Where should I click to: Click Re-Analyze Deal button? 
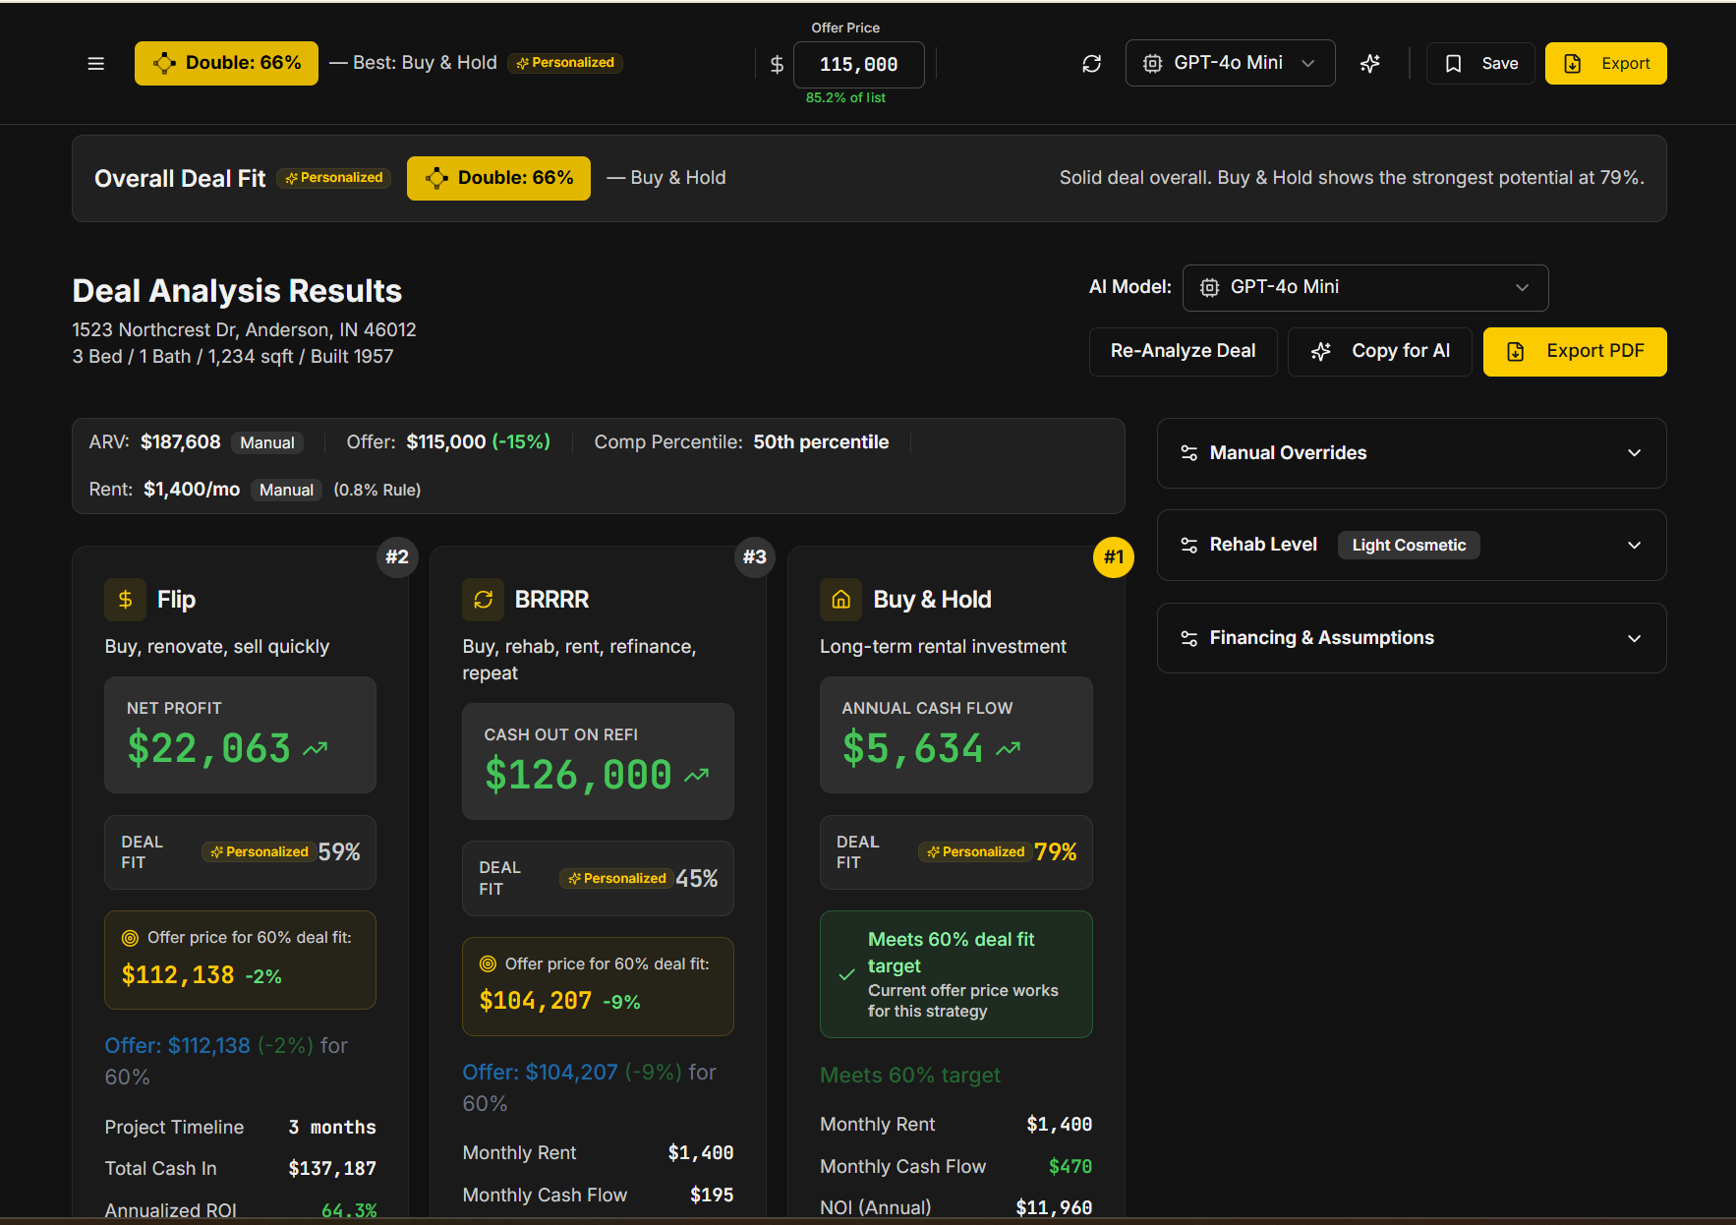pos(1184,351)
